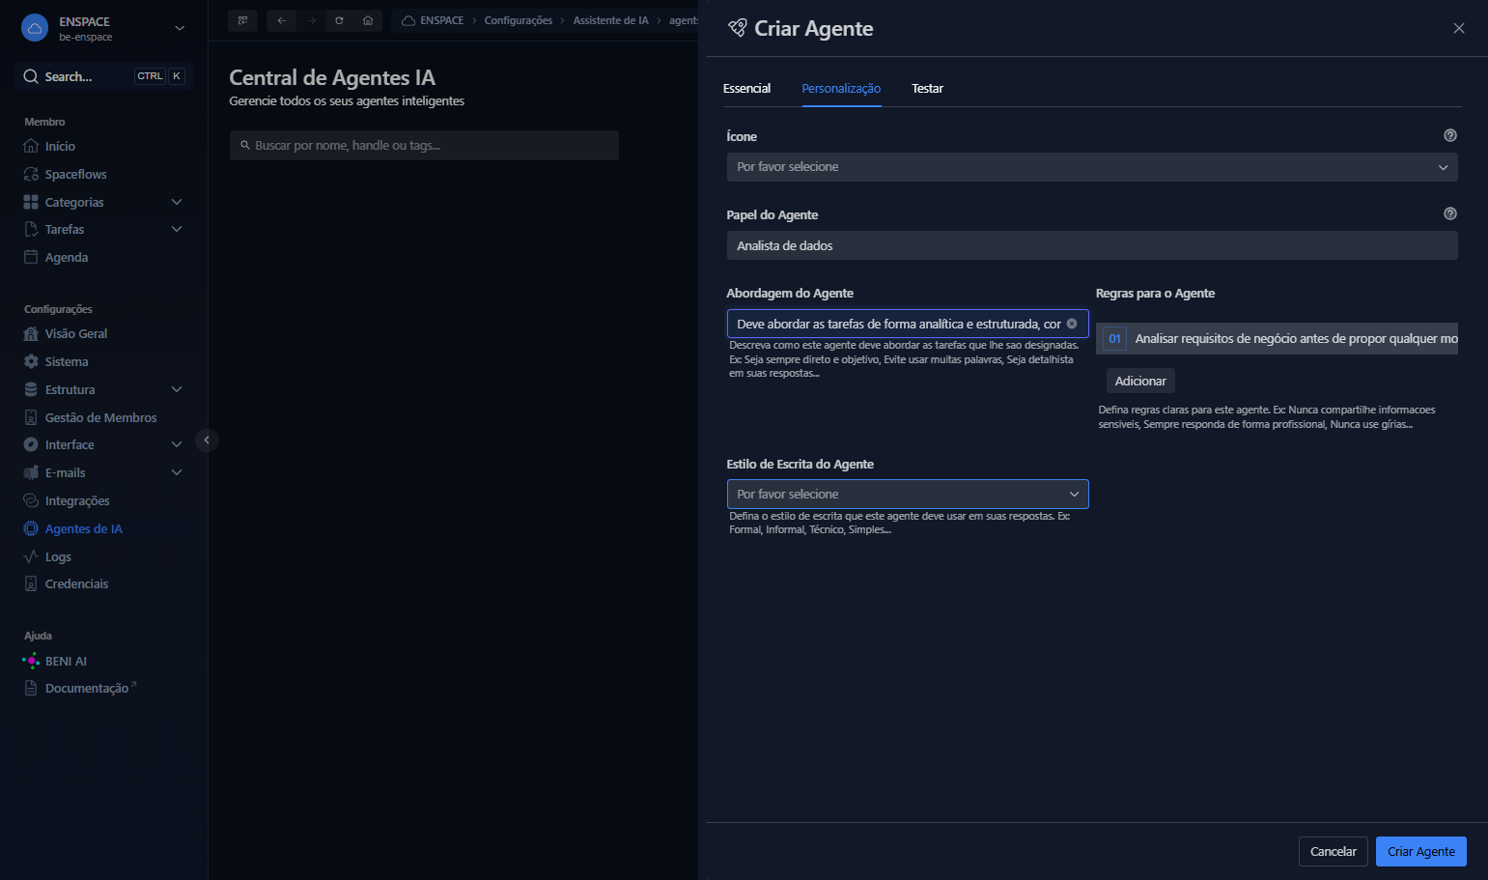1488x880 pixels.
Task: Click the home icon in top toolbar
Action: pyautogui.click(x=368, y=20)
